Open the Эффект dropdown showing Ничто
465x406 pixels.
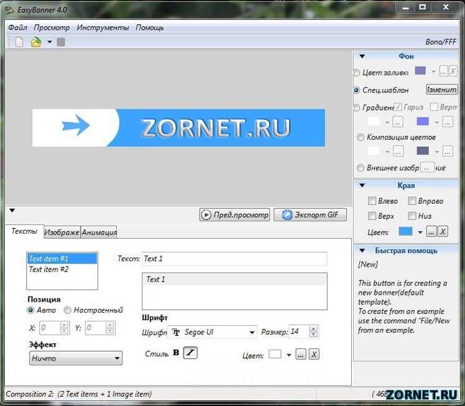point(76,358)
